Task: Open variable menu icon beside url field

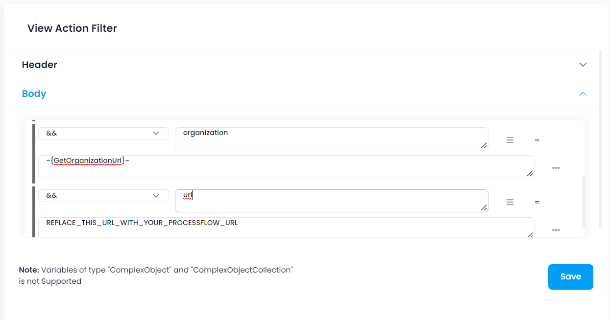Action: tap(510, 202)
